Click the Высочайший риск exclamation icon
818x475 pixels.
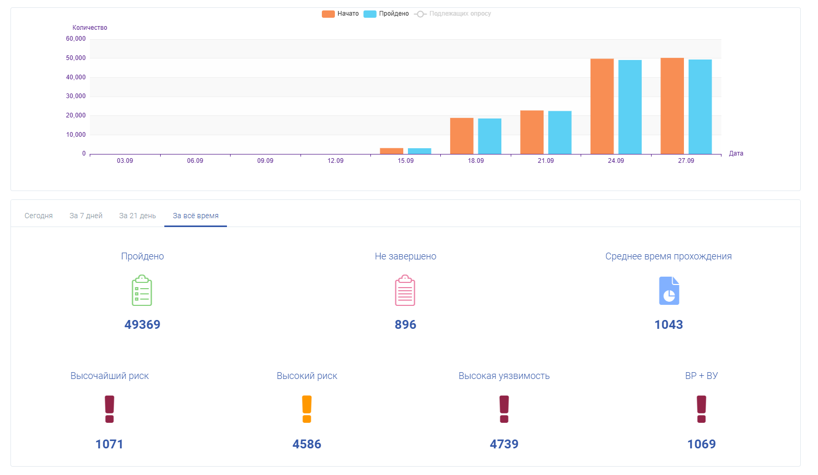110,409
